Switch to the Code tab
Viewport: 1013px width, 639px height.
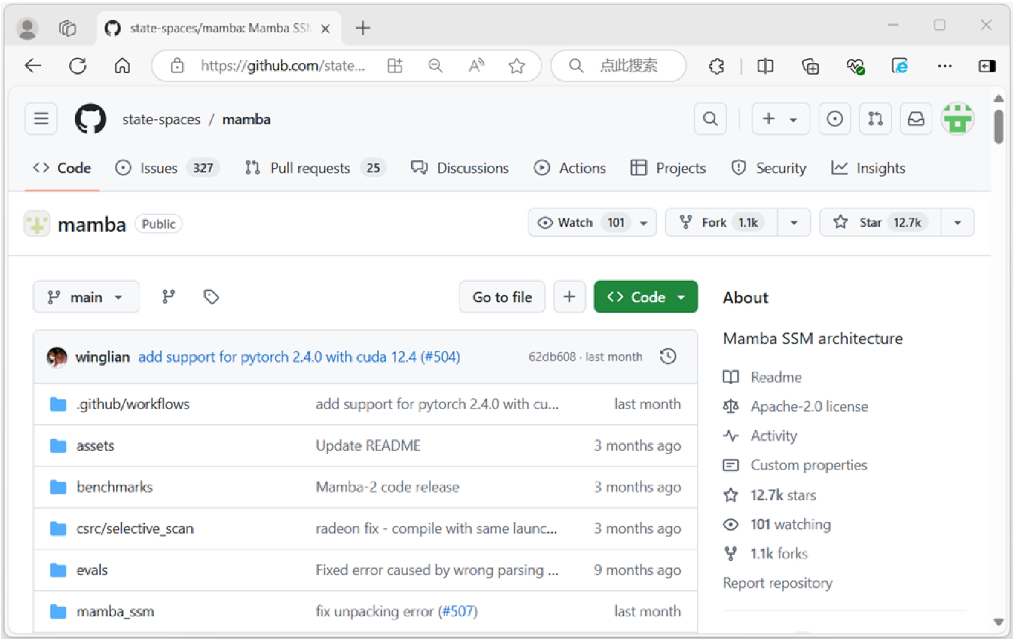click(x=62, y=168)
